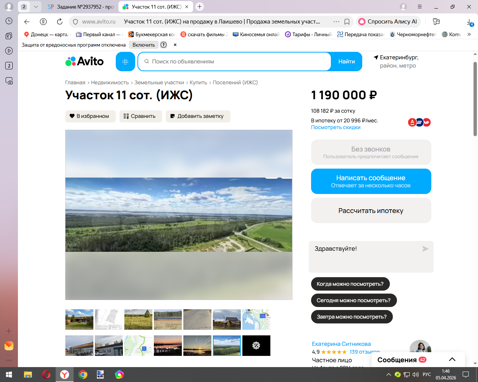Switch to the 'Задание №2937952' tab
Viewport: 478px width, 382px height.
(81, 7)
